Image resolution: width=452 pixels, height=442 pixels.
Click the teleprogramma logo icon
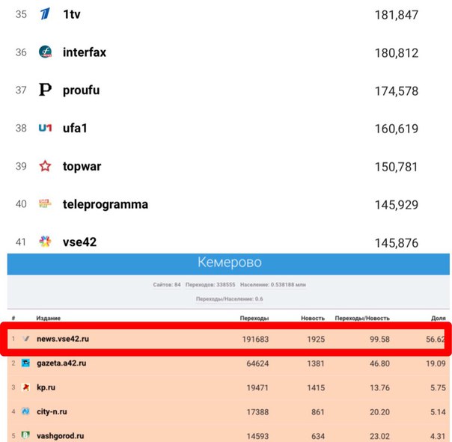[x=45, y=203]
